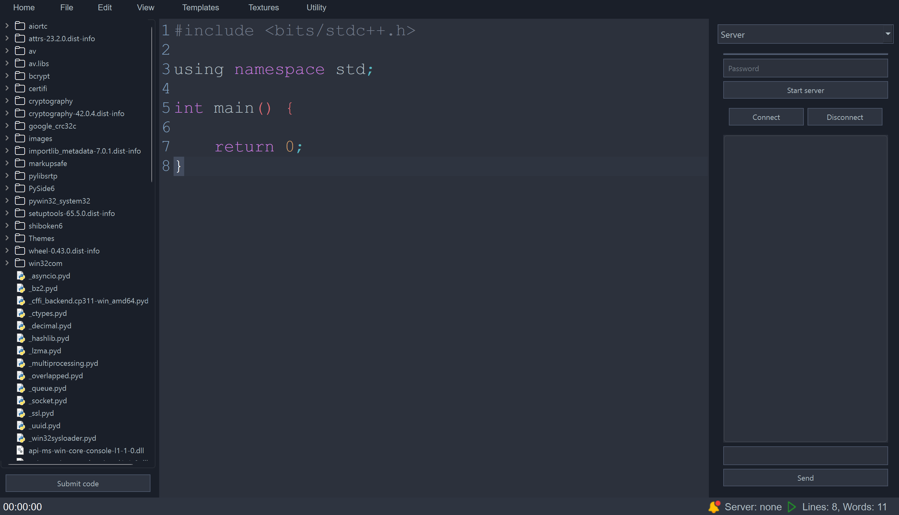The width and height of the screenshot is (899, 515).
Task: Click the Send button in server panel
Action: [x=804, y=477]
